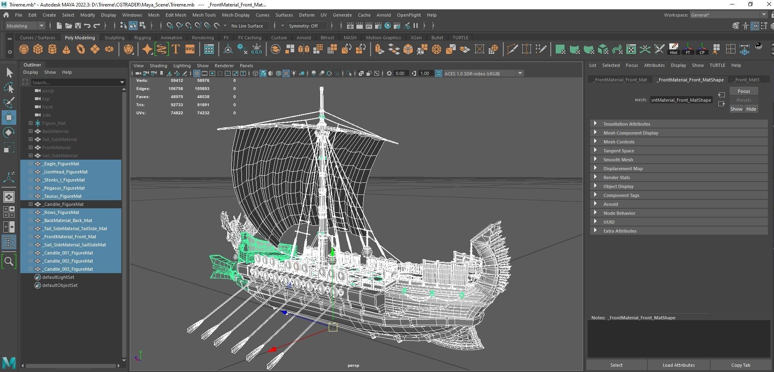Expand the _Candile_FigureMat outliner node
The height and width of the screenshot is (372, 774).
[x=30, y=204]
